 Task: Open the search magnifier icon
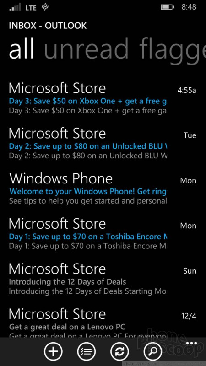tap(153, 351)
